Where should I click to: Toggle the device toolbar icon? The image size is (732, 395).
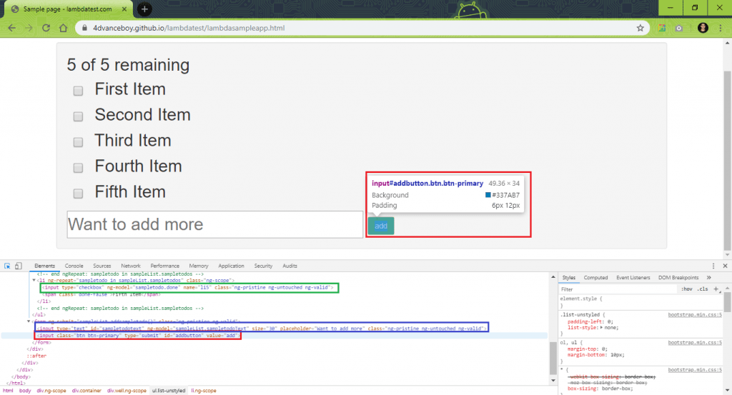(18, 266)
